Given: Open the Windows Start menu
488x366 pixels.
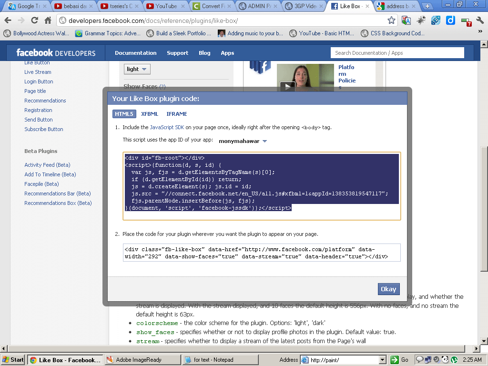Looking at the screenshot, I should point(13,360).
